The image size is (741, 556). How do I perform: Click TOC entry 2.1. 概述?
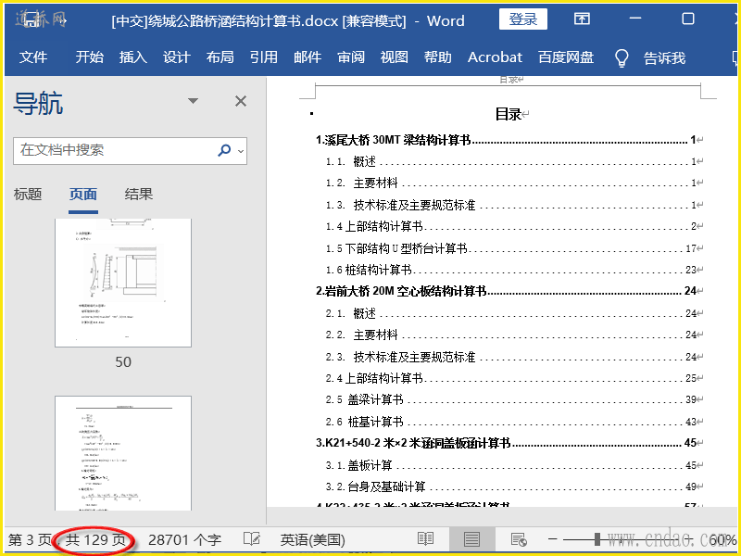[x=509, y=313]
